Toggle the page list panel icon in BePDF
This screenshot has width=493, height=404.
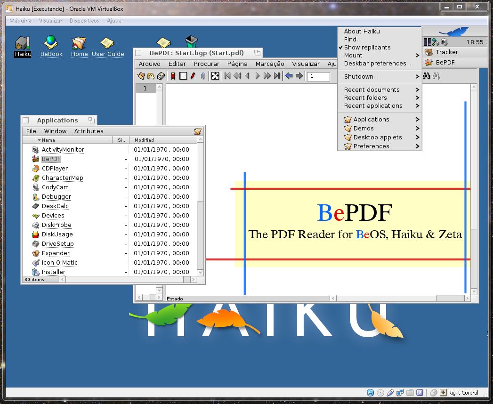(x=183, y=76)
